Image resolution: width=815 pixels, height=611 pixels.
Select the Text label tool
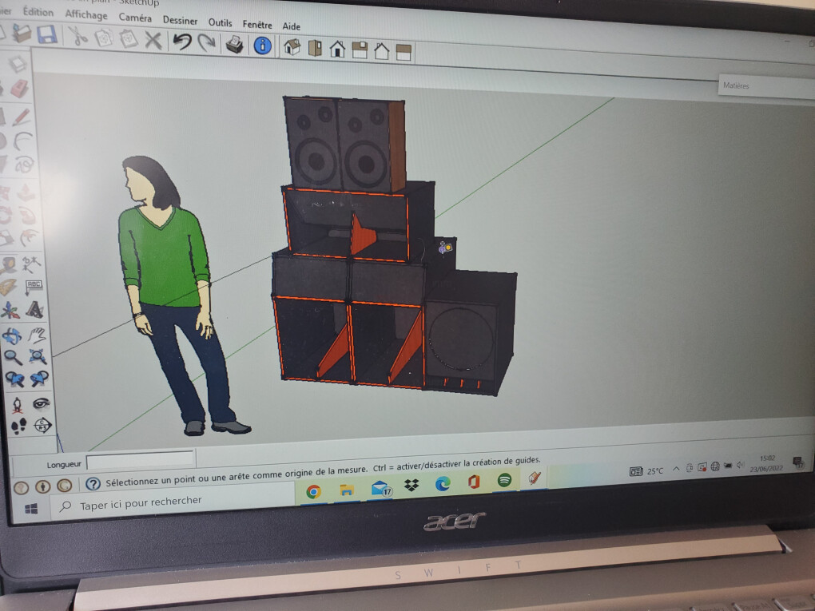34,288
